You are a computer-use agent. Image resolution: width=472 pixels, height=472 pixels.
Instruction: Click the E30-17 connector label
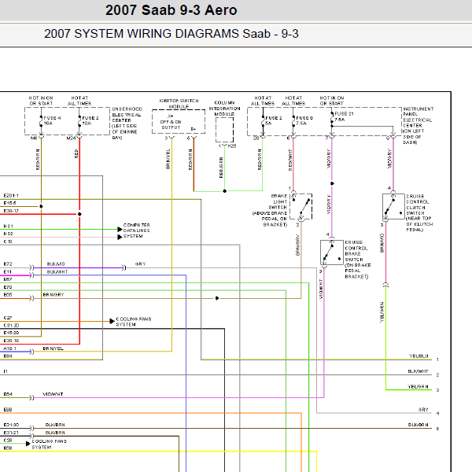pos(11,211)
